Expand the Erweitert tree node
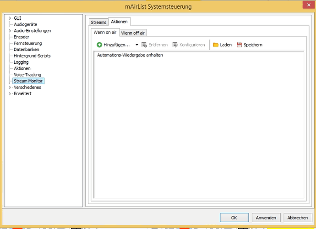 point(10,93)
